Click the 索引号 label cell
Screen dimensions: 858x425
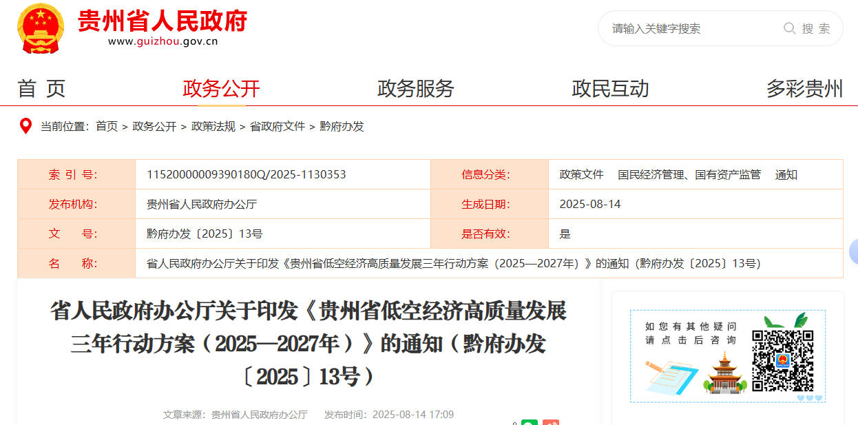[76, 175]
